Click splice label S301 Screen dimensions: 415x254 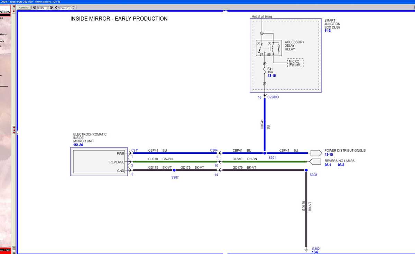273,157
